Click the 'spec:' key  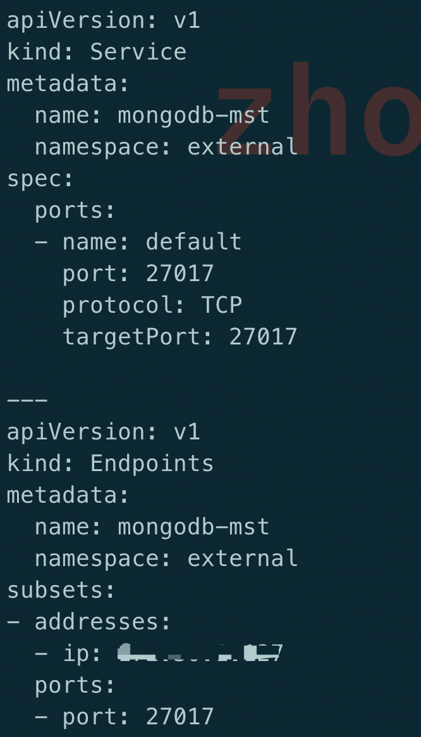coord(40,179)
